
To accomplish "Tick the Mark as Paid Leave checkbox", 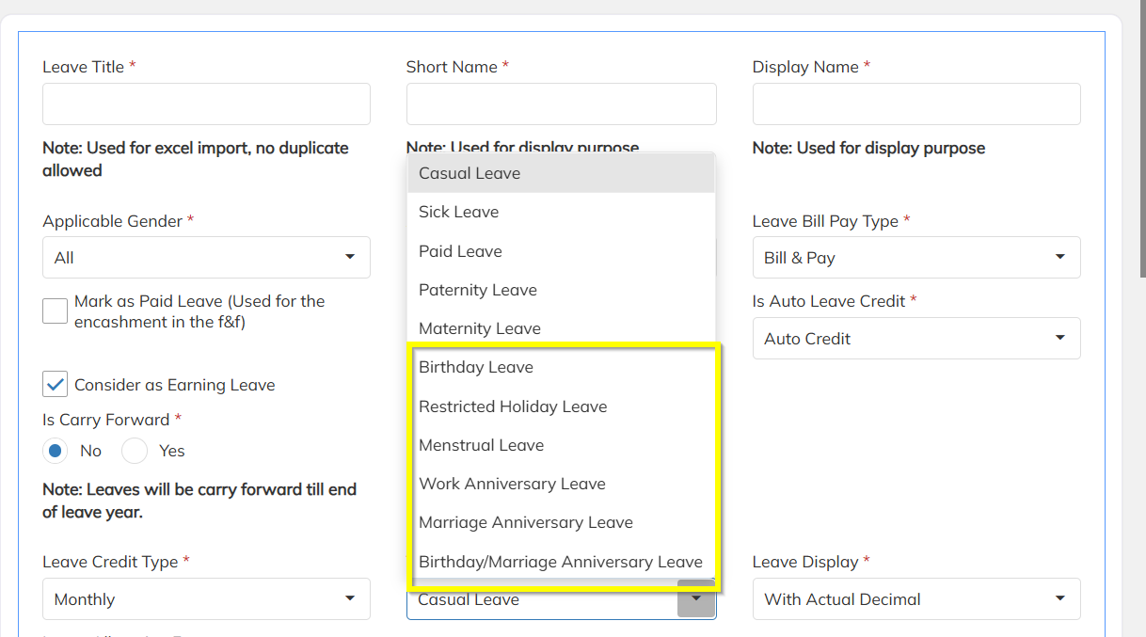I will 56,311.
